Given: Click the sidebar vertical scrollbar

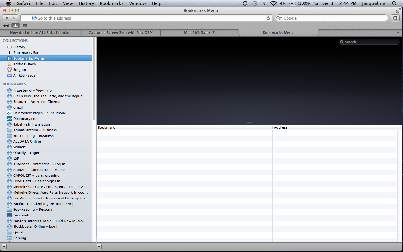Looking at the screenshot, I should point(94,79).
